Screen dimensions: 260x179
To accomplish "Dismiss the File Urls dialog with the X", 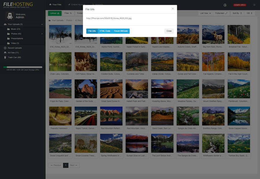I will [x=173, y=9].
